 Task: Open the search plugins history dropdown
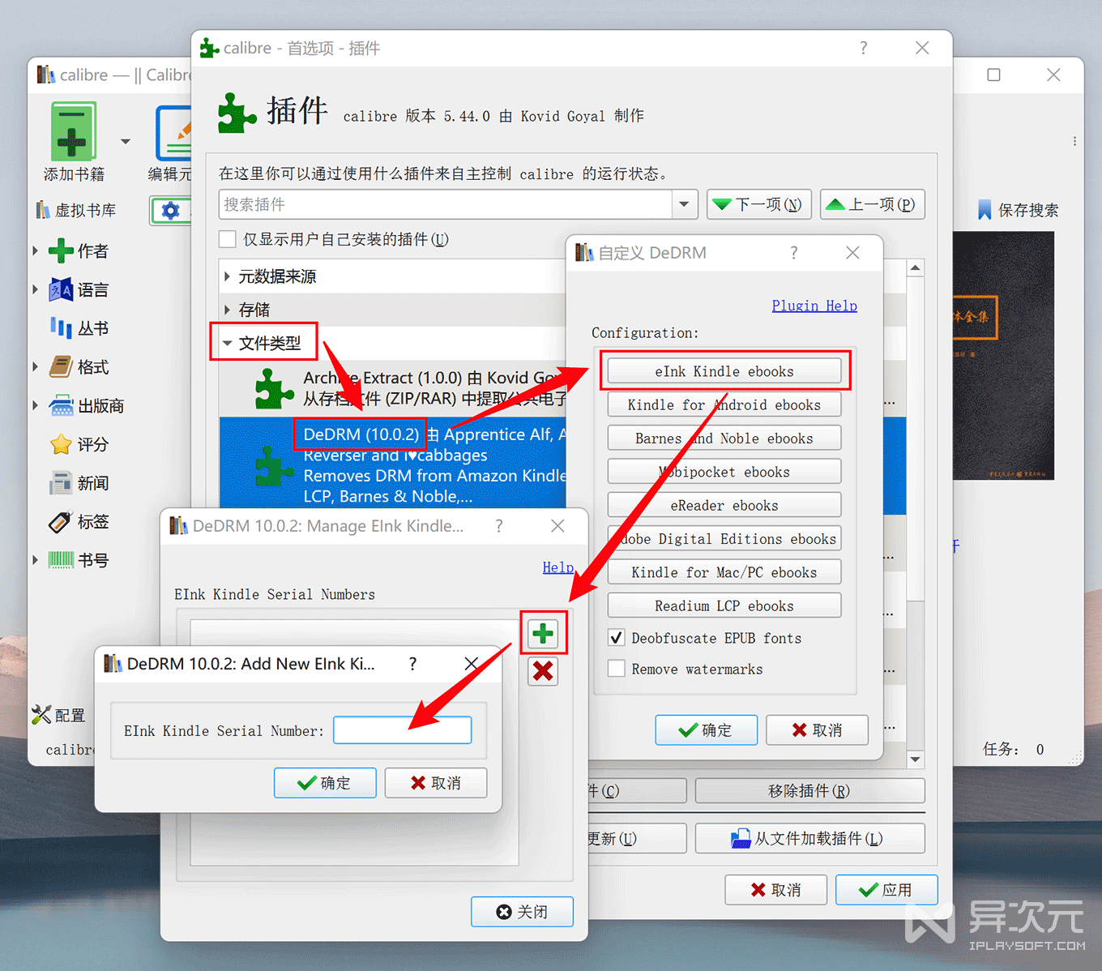coord(684,204)
